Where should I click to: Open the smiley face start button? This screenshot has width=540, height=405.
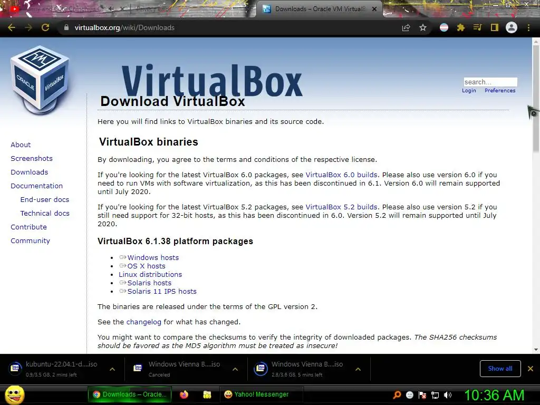[x=15, y=394]
